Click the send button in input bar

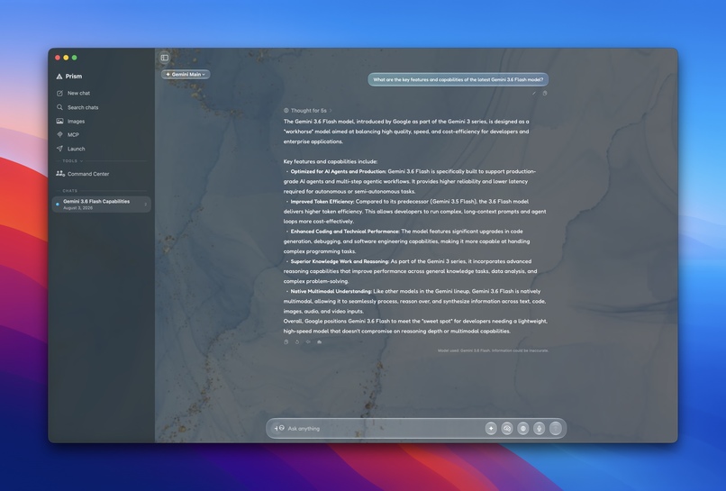(x=556, y=429)
